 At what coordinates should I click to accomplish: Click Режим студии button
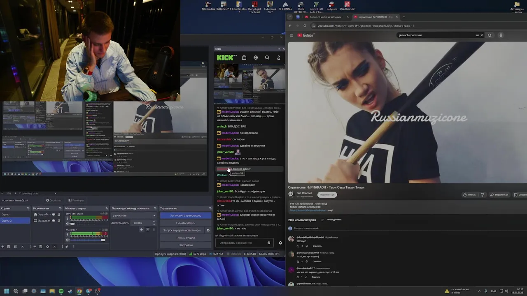(x=186, y=238)
